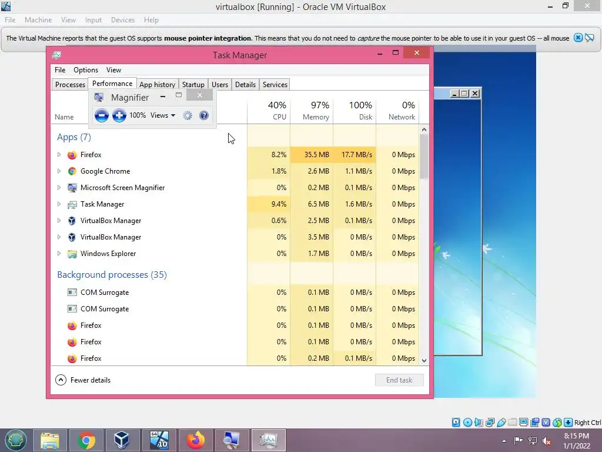Dismiss the mouse integration notification
Image resolution: width=602 pixels, height=452 pixels.
[578, 38]
